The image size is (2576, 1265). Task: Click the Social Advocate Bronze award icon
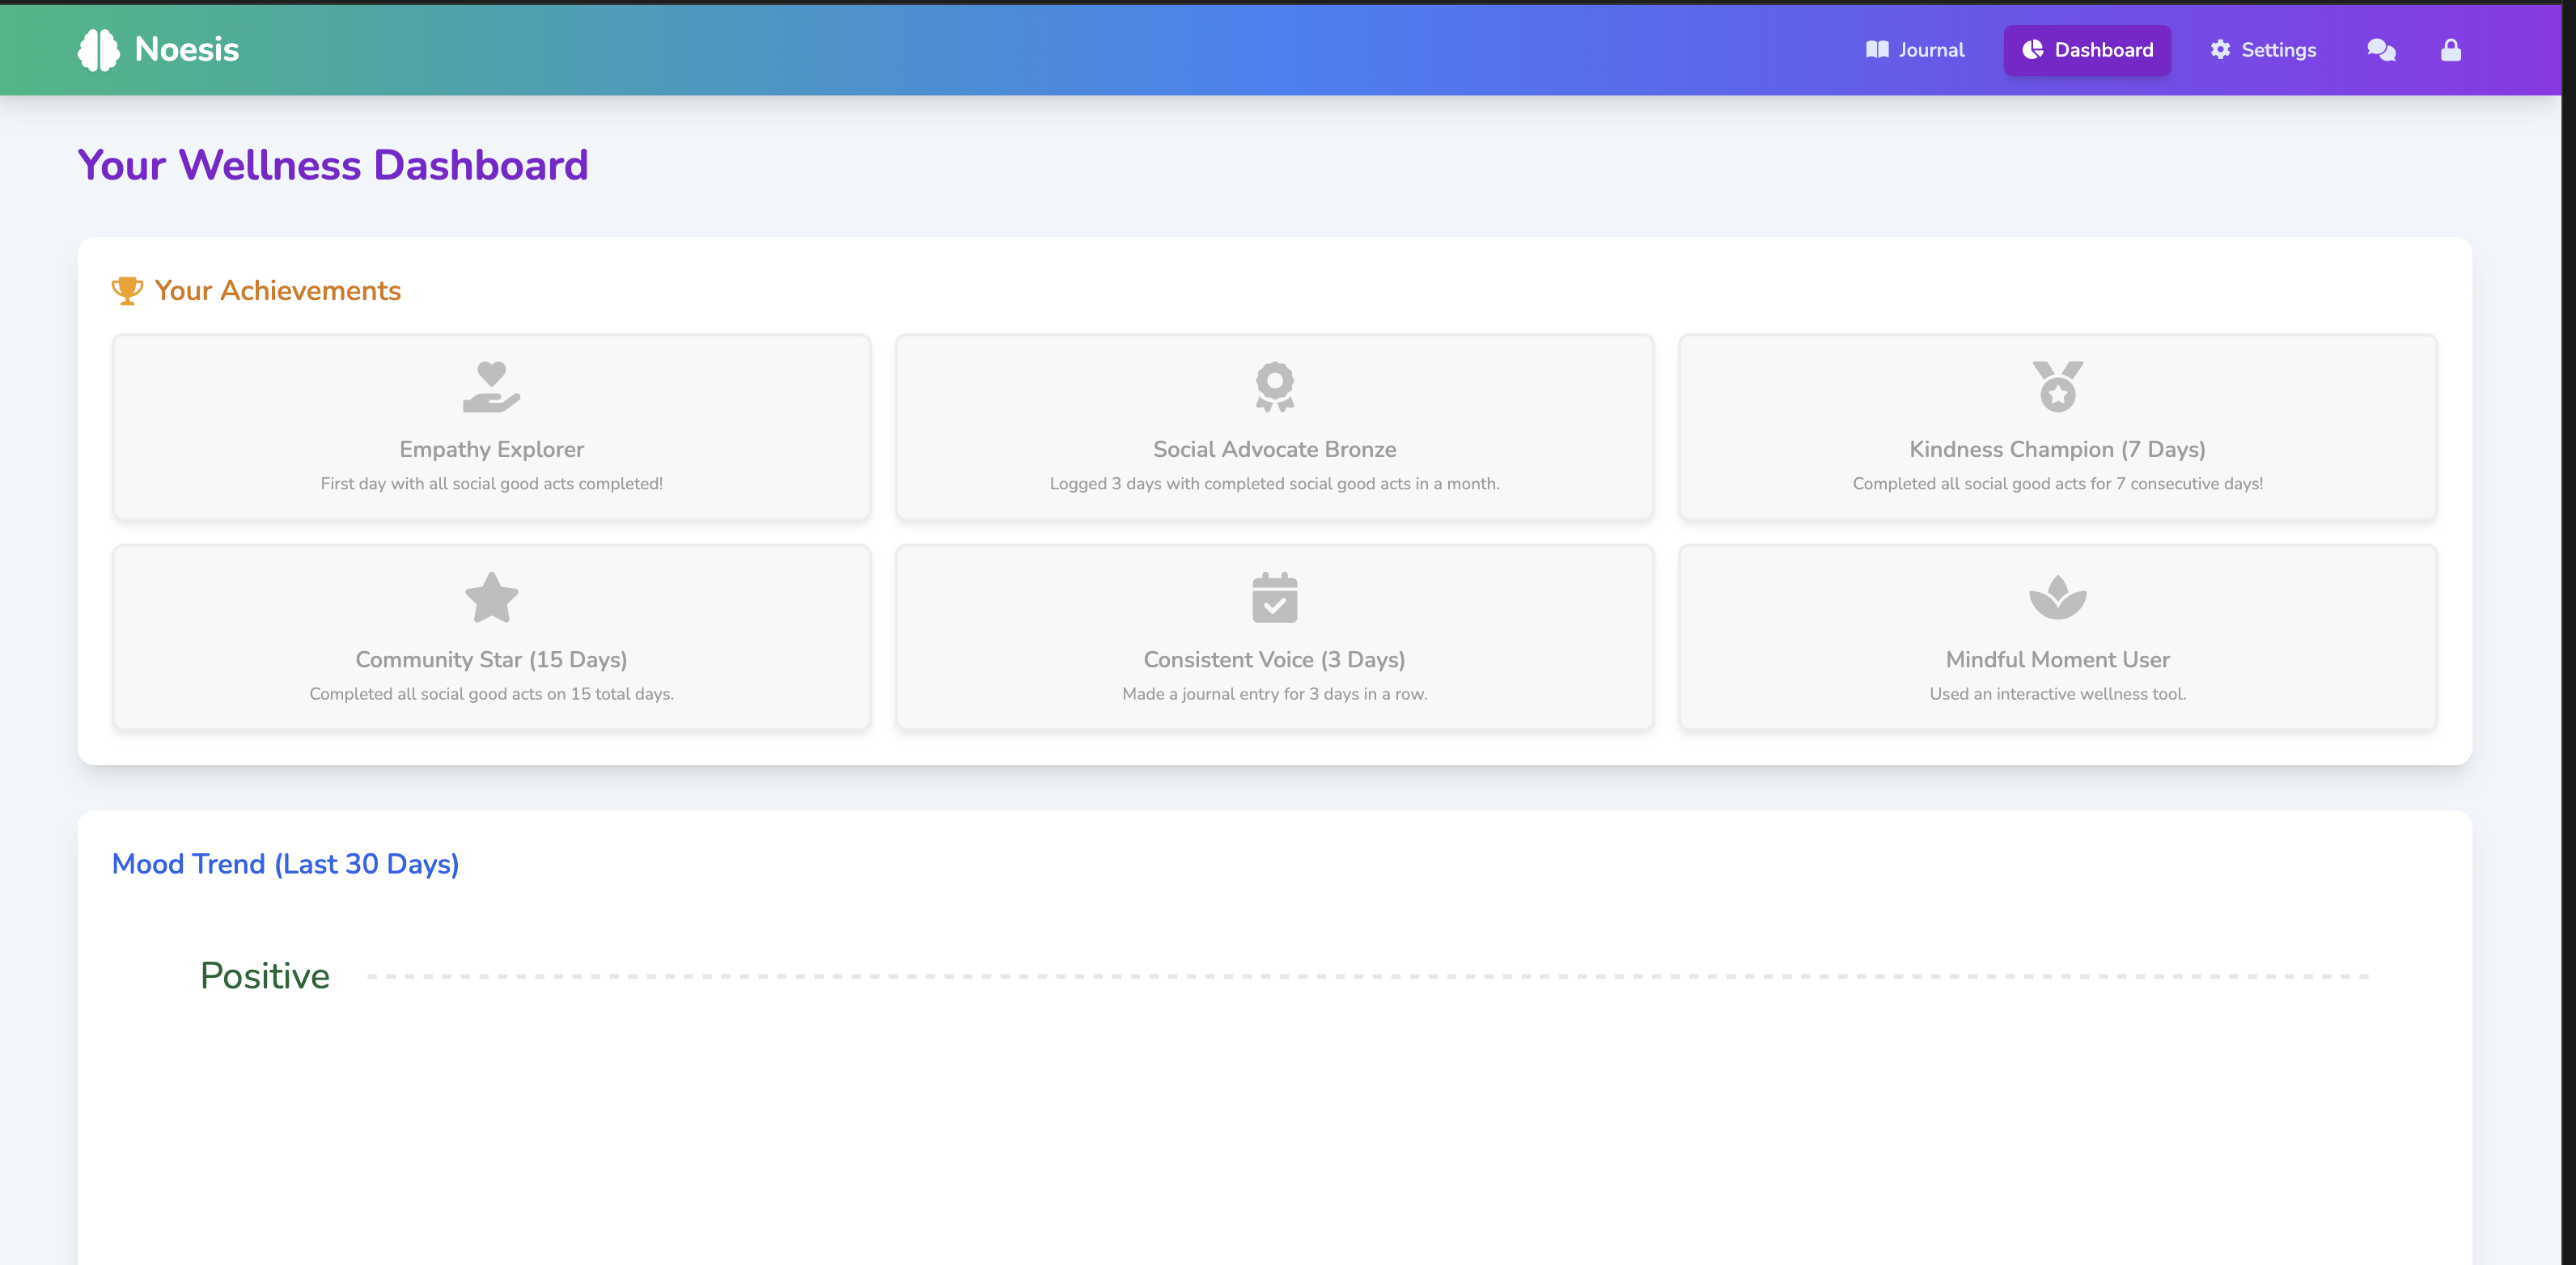pyautogui.click(x=1274, y=387)
